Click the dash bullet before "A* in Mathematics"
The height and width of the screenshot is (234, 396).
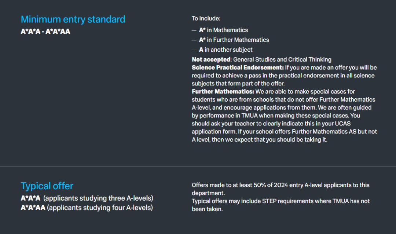(194, 30)
